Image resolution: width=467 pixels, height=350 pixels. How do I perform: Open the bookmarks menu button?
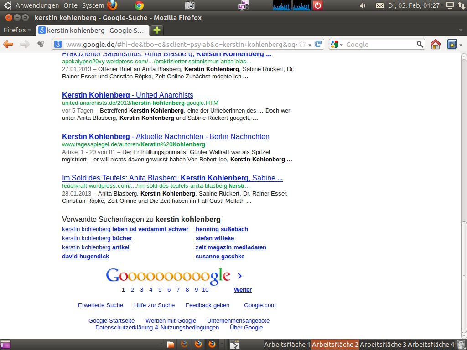452,44
